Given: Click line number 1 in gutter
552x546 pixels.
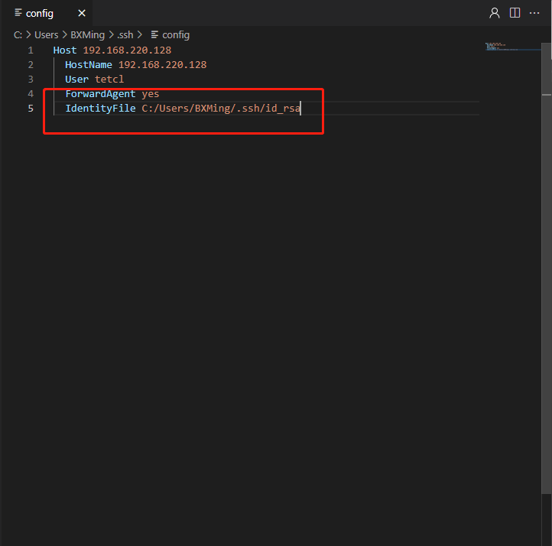Looking at the screenshot, I should tap(31, 50).
